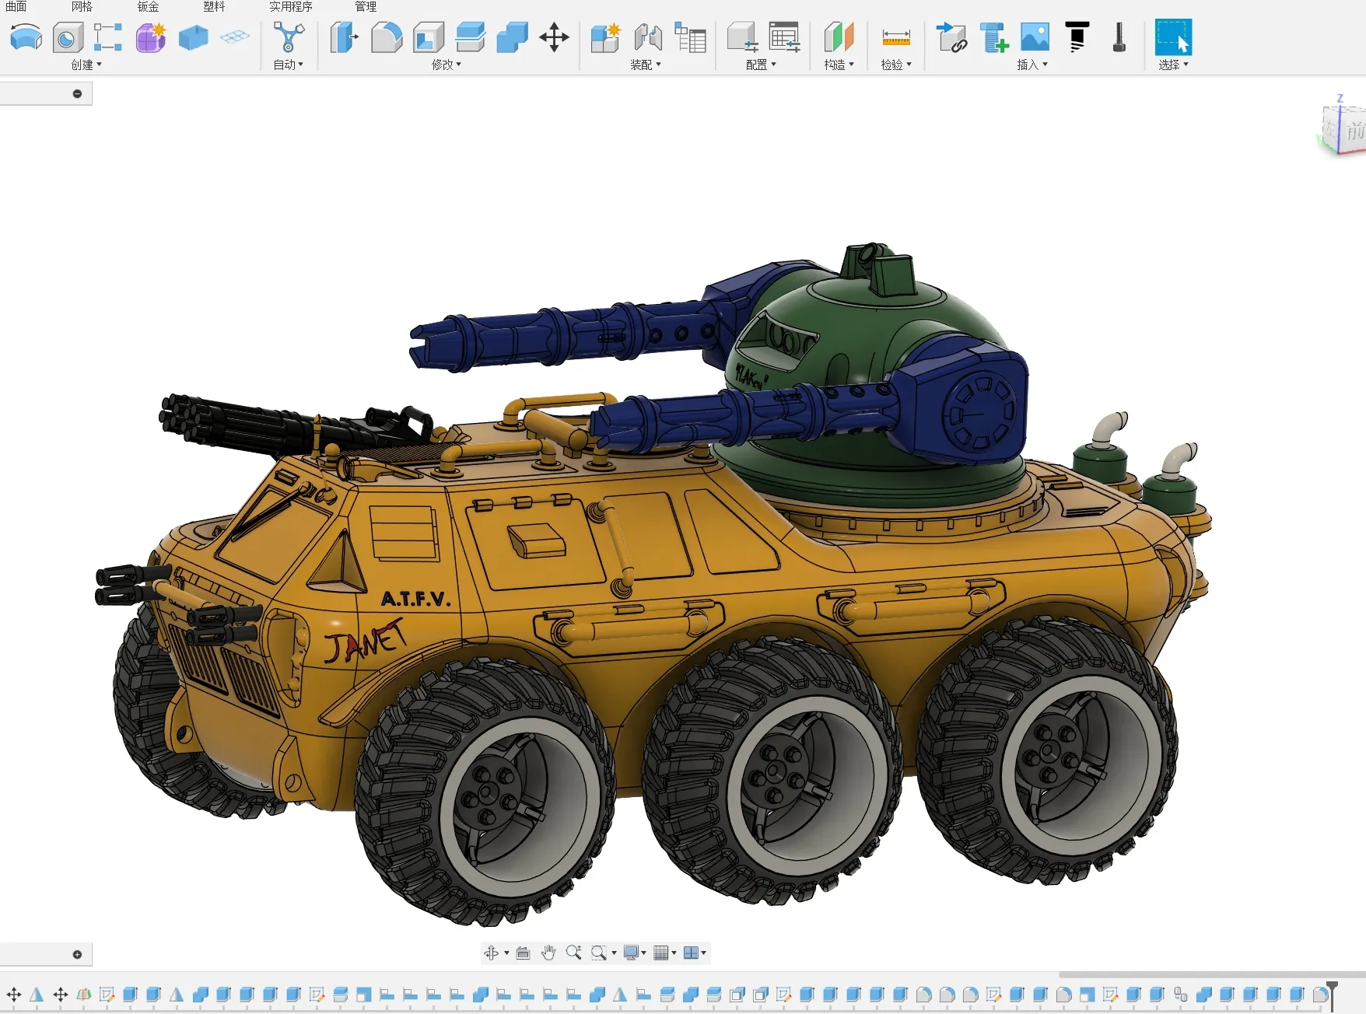The width and height of the screenshot is (1366, 1014).
Task: Click the New Component icon
Action: [x=604, y=37]
